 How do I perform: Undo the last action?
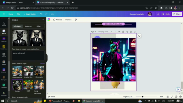click(x=41, y=14)
